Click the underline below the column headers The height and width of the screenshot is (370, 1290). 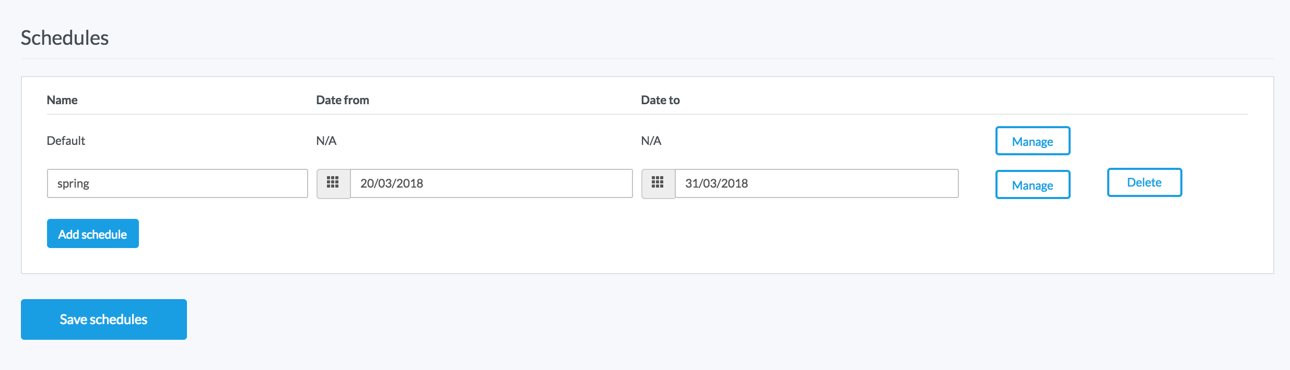[647, 114]
